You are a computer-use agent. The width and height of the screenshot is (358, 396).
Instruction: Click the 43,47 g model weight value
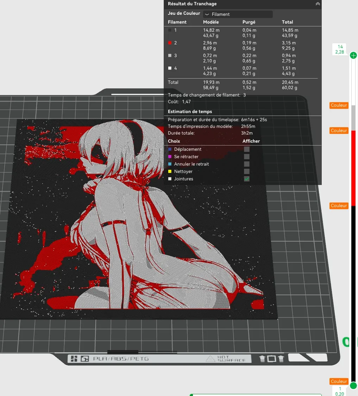211,36
